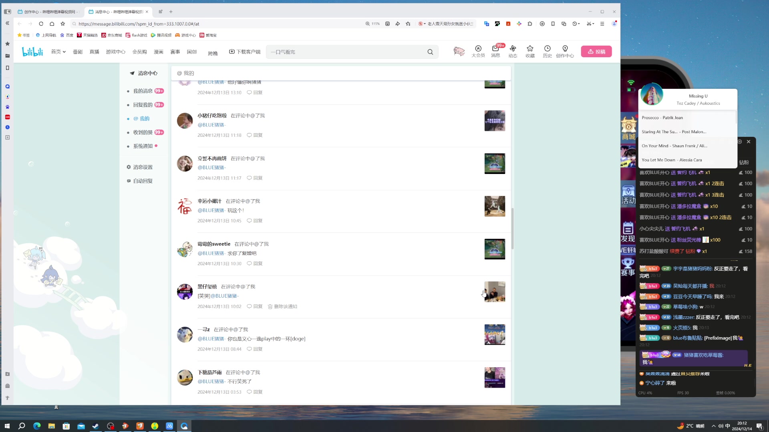
Task: Click 幸运小嘟汁's avatar
Action: tap(185, 206)
